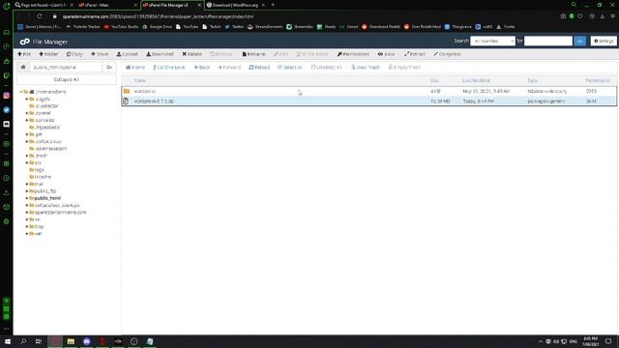Expand the .trash folder node

click(27, 156)
